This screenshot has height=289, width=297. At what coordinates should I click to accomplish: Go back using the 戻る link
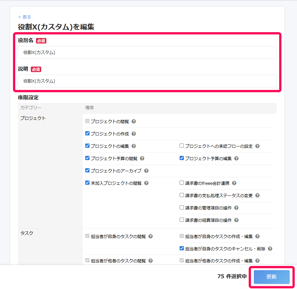tap(24, 17)
